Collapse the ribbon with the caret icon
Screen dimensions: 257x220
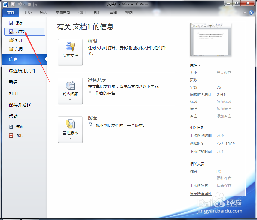245,13
